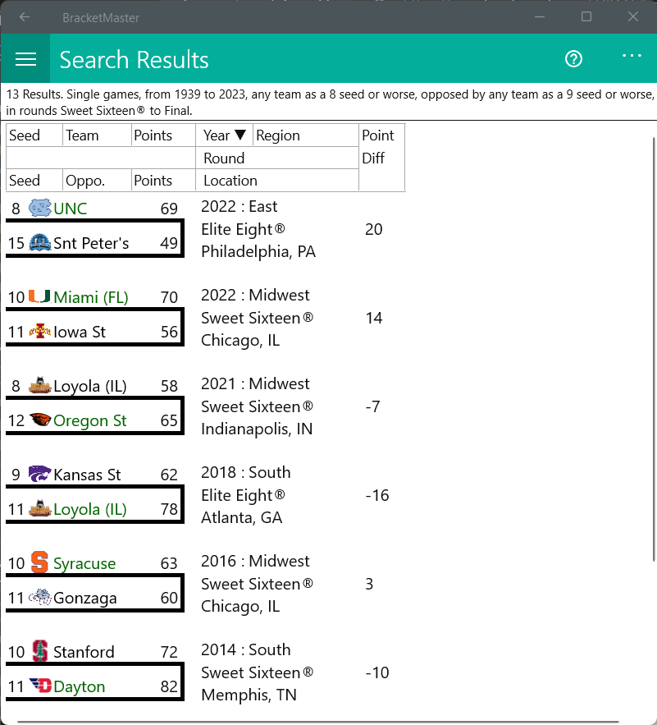657x725 pixels.
Task: Sort by the top Seed column header
Action: tap(34, 135)
